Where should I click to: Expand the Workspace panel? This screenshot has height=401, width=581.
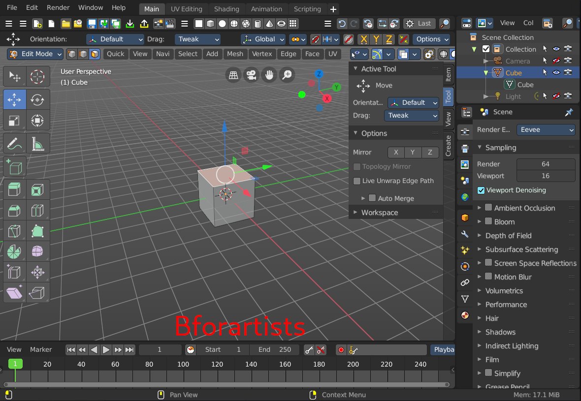[x=380, y=213]
